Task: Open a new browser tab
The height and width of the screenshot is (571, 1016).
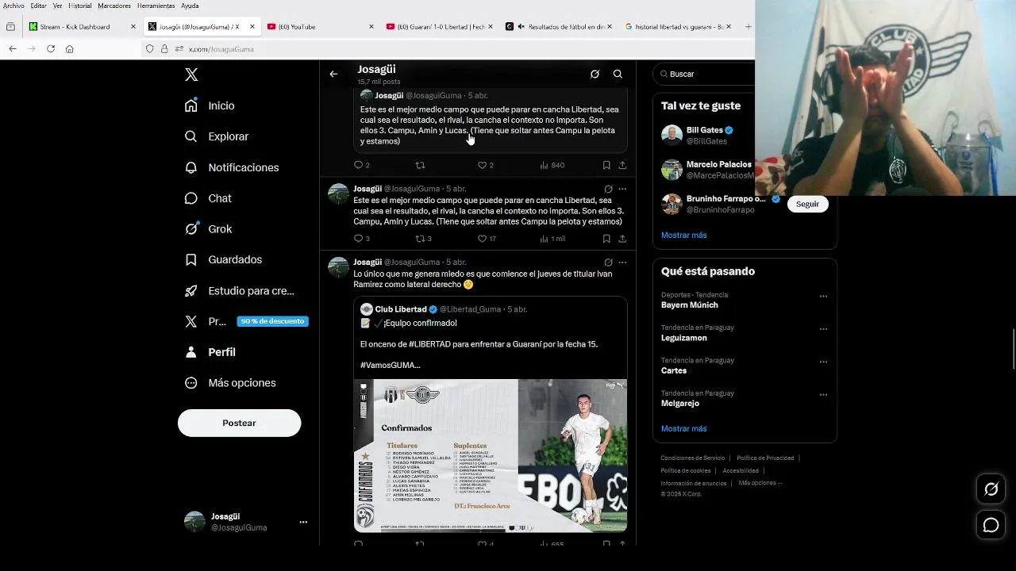Action: (748, 26)
